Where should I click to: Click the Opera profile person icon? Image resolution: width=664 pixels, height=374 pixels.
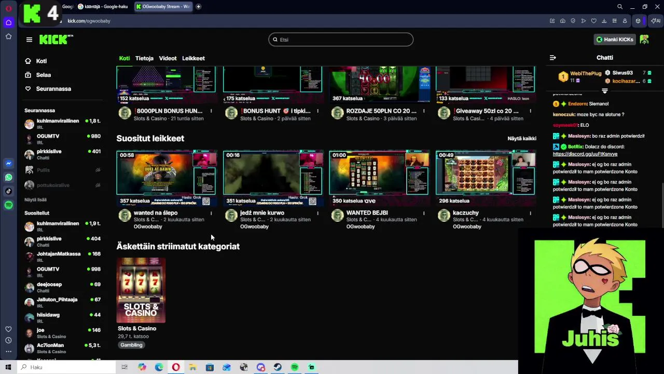625,21
